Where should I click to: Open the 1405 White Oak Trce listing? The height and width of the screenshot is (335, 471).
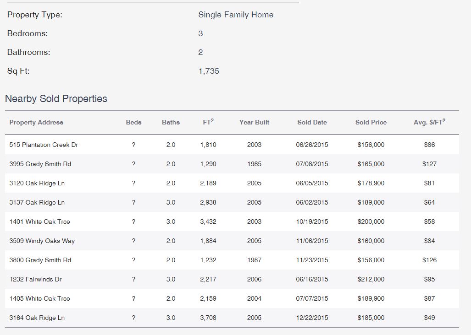[x=40, y=299]
